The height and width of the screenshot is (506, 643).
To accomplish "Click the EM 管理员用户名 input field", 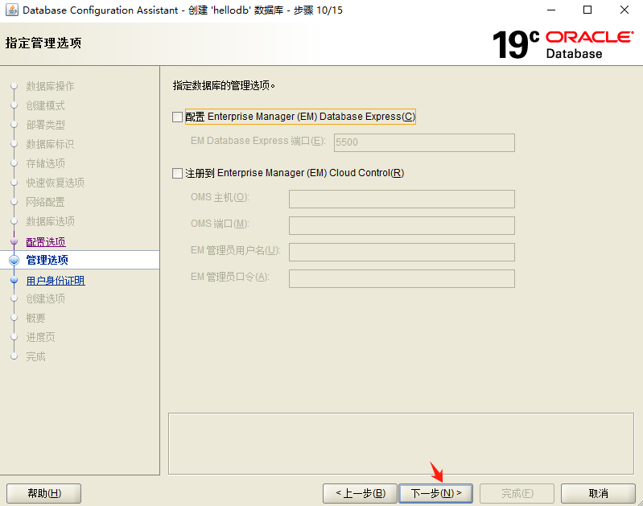I will (402, 252).
